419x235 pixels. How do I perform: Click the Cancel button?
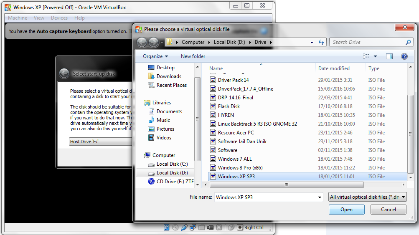tap(389, 210)
